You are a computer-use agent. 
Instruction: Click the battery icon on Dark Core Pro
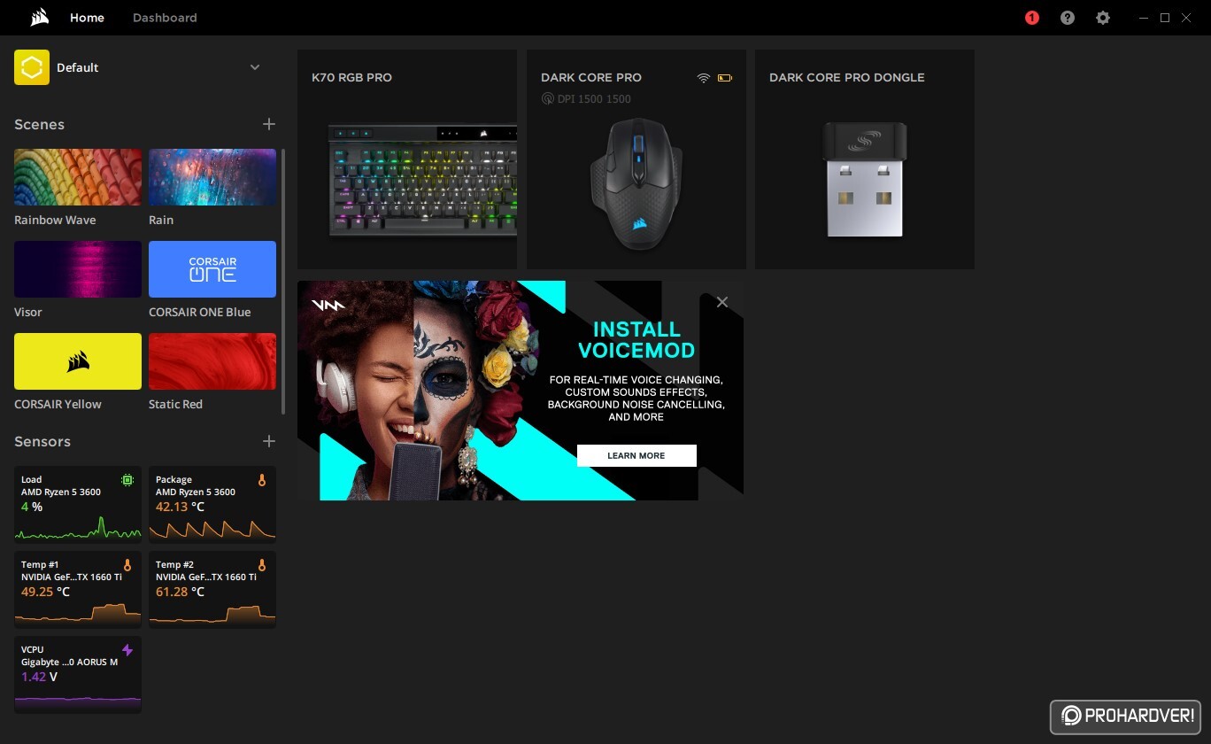[725, 78]
